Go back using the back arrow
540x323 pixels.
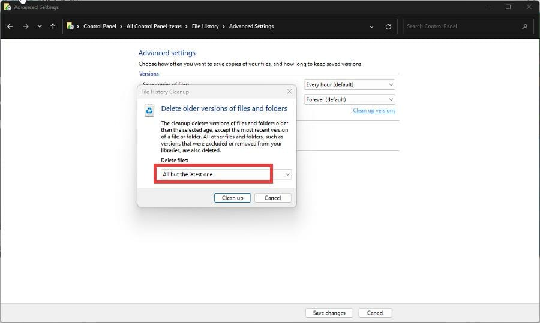[10, 26]
